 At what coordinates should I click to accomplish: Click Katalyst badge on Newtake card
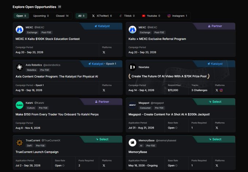[x=215, y=64]
